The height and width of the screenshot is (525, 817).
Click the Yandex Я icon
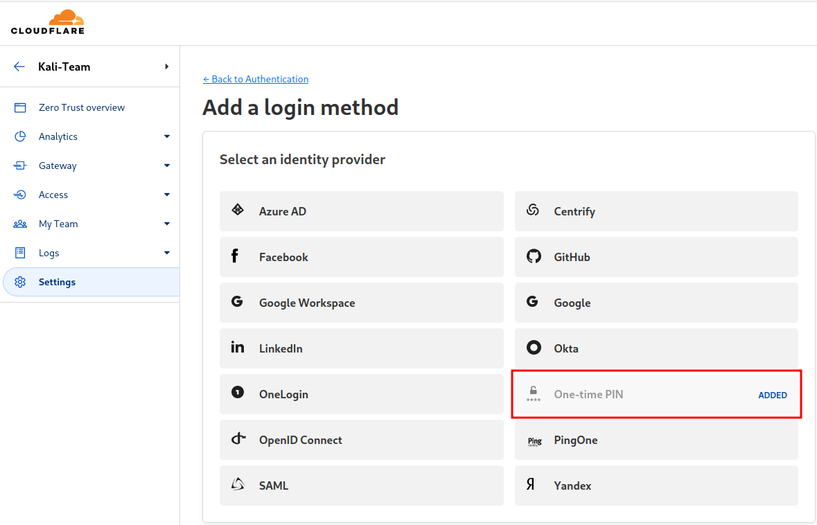(x=530, y=484)
